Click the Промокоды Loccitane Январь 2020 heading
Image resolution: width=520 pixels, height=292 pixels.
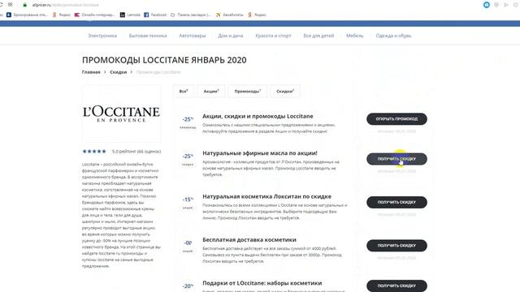tap(164, 60)
